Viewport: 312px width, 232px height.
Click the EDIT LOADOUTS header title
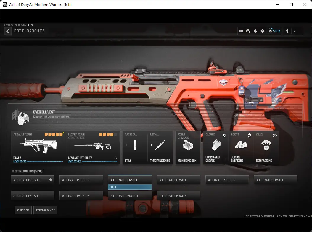[29, 31]
